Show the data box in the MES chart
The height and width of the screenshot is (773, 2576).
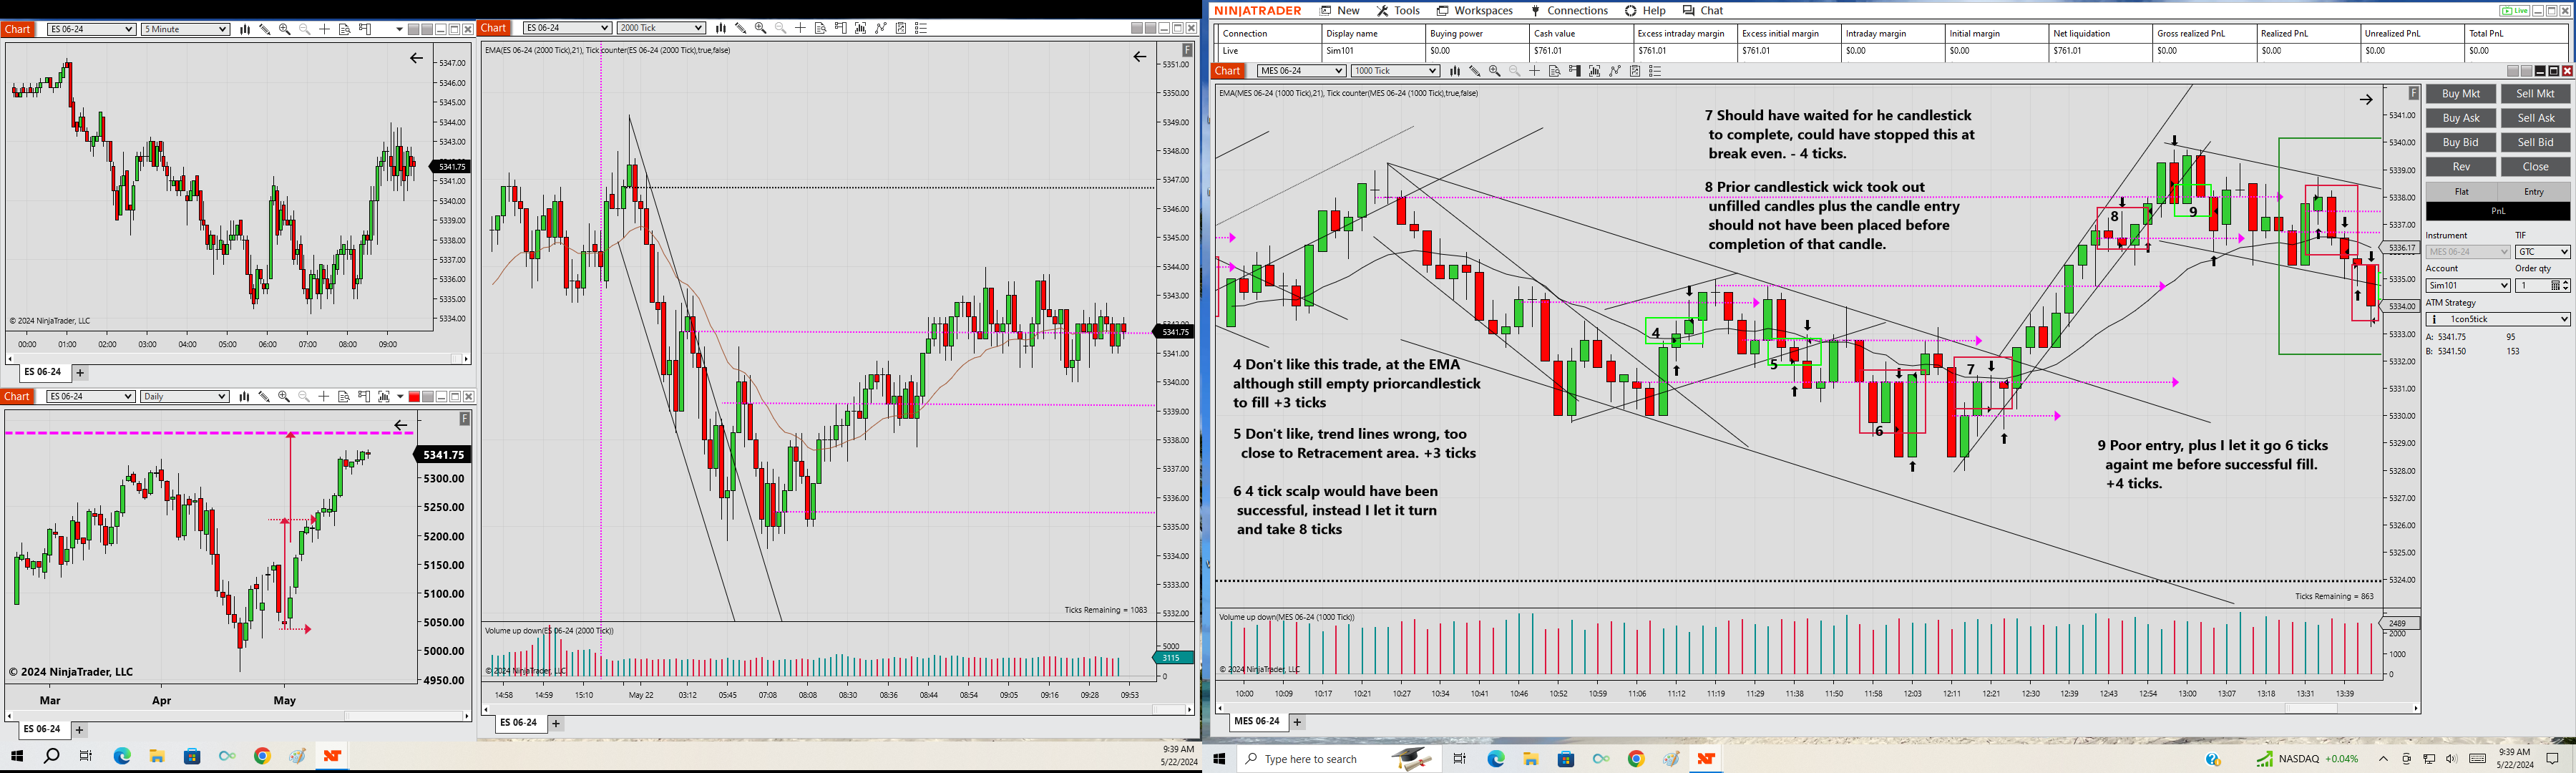point(1554,71)
